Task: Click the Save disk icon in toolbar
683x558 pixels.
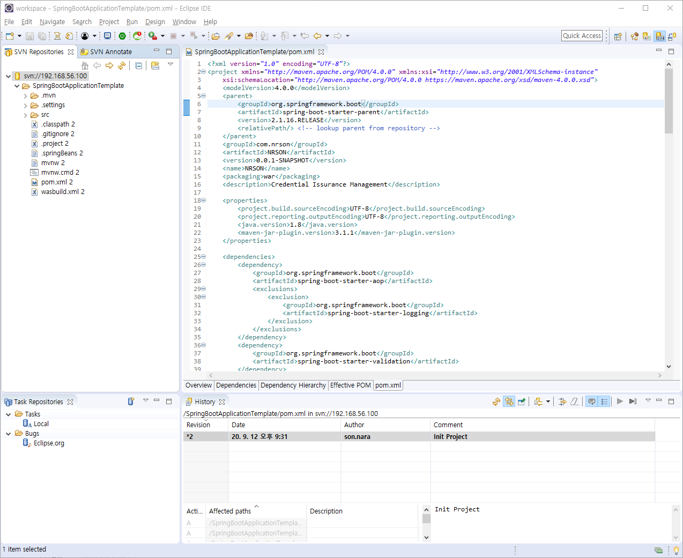Action: (30, 36)
